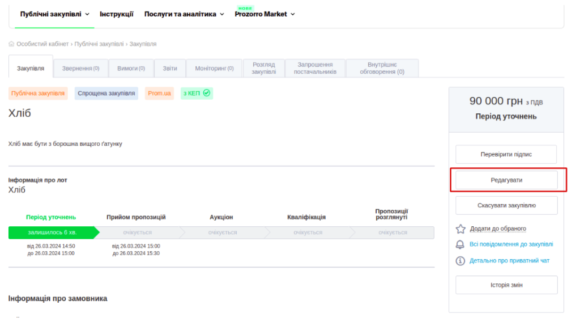Image resolution: width=580 pixels, height=326 pixels.
Task: Switch to the Звернення tab
Action: [x=80, y=69]
